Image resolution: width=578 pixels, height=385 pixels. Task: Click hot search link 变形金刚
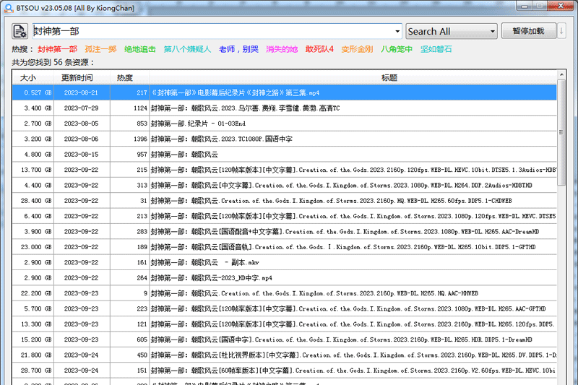coord(357,49)
